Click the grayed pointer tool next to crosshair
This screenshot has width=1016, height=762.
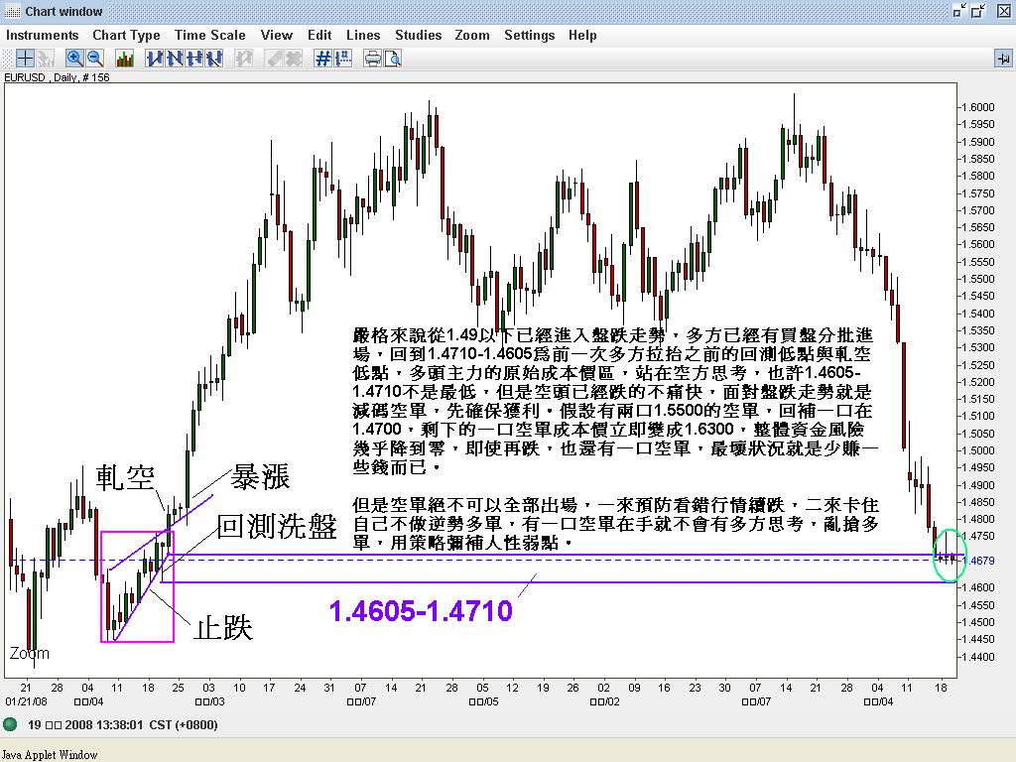click(x=45, y=59)
